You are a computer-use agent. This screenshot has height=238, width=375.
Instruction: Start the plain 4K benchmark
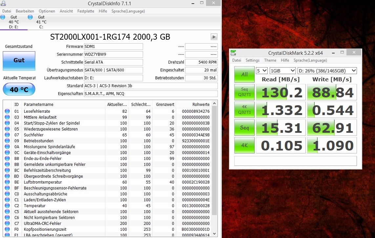tap(244, 145)
